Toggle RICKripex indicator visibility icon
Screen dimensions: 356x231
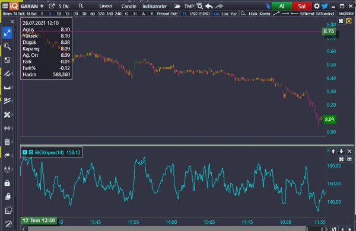tap(31, 152)
